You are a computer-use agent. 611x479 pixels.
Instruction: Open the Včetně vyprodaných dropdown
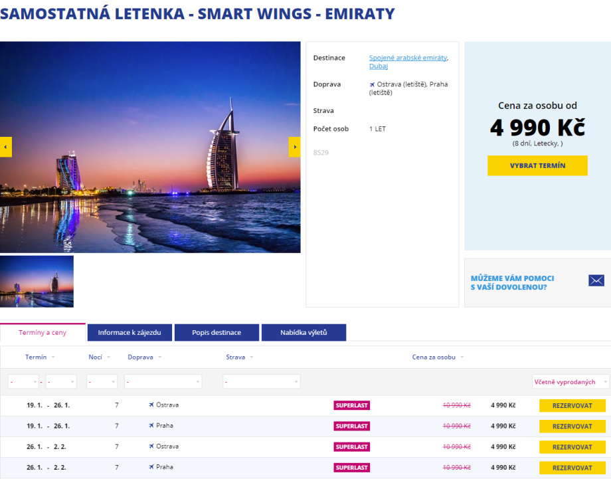click(571, 382)
